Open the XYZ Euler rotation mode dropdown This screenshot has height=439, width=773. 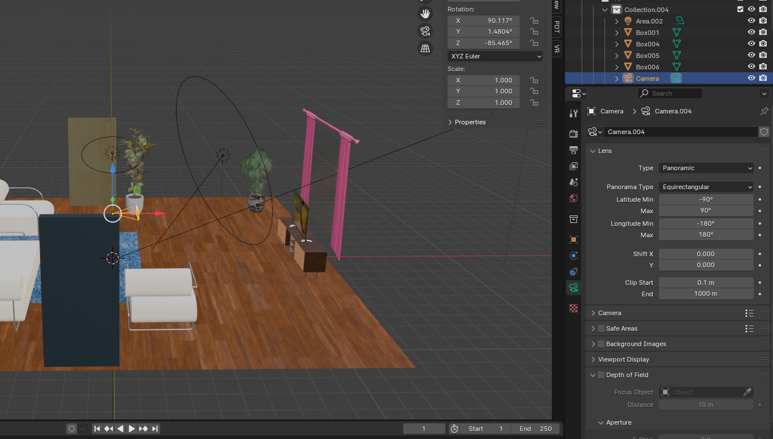pyautogui.click(x=495, y=56)
